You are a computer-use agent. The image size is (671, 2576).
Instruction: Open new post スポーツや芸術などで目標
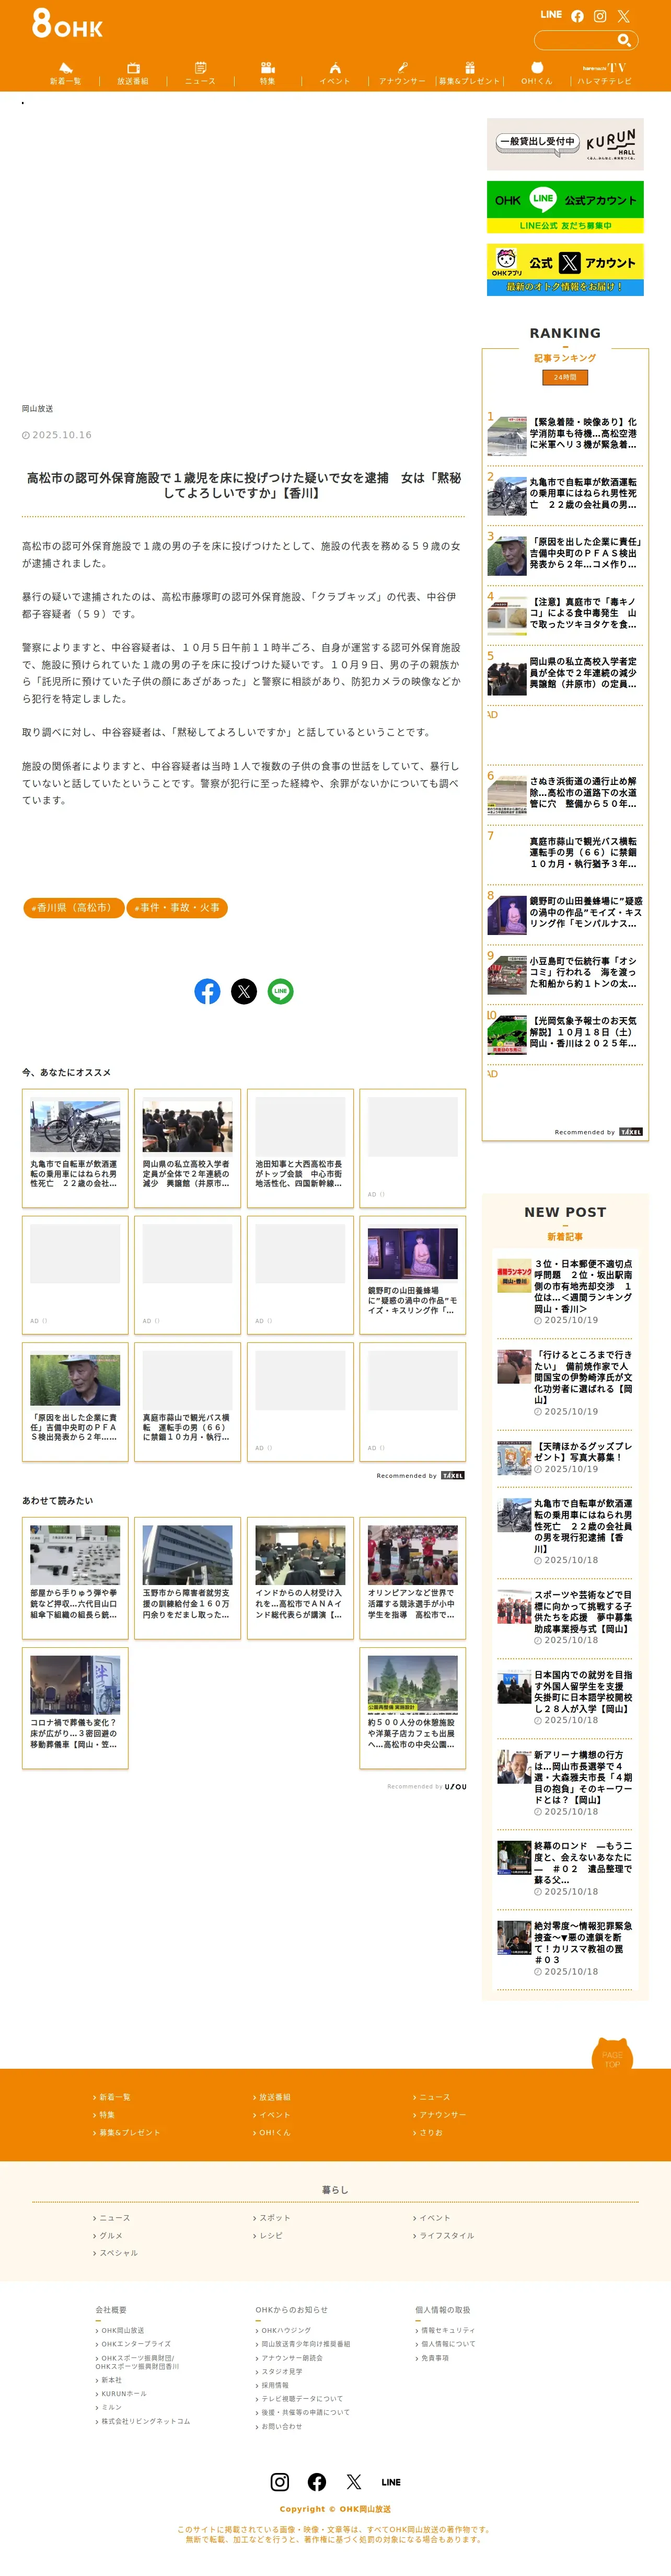click(x=565, y=1617)
